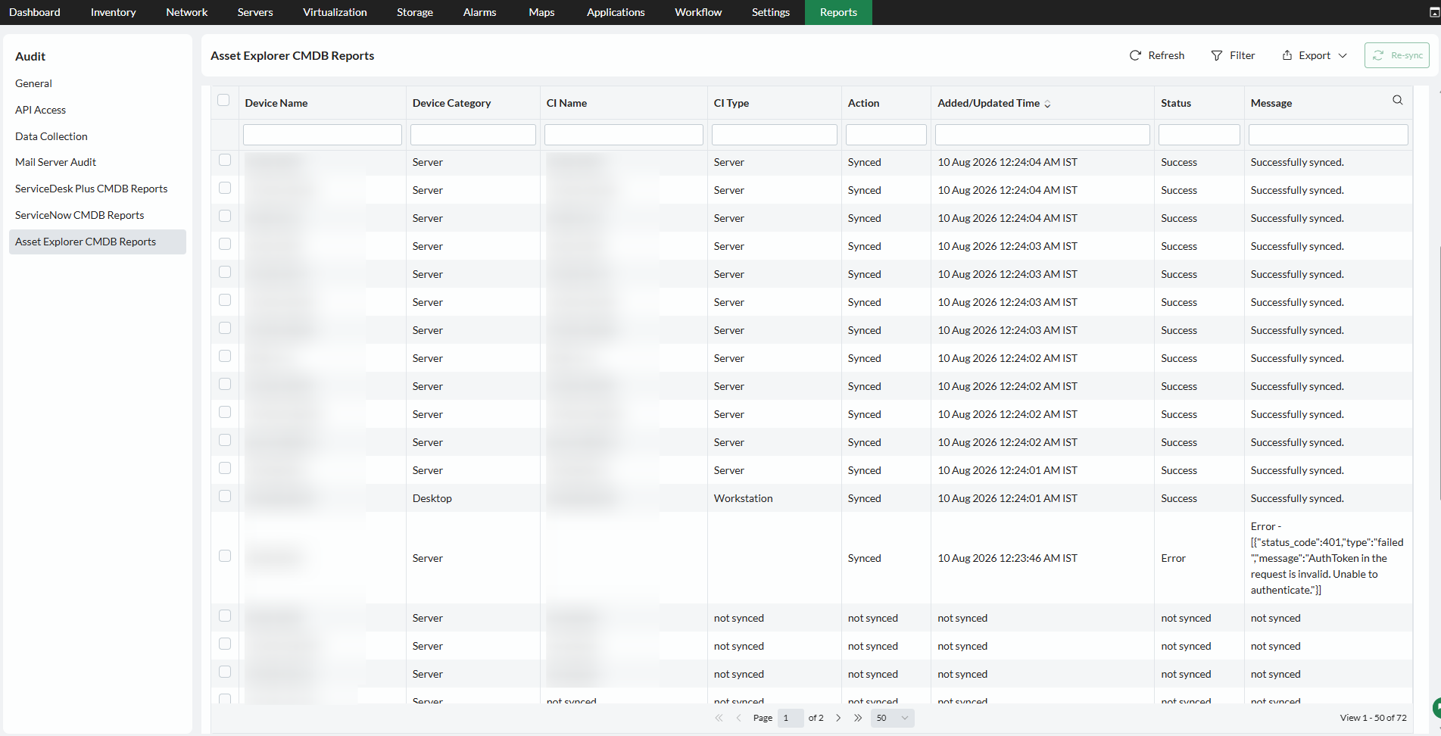Toggle the select-all checkbox in header
1441x736 pixels.
223,100
